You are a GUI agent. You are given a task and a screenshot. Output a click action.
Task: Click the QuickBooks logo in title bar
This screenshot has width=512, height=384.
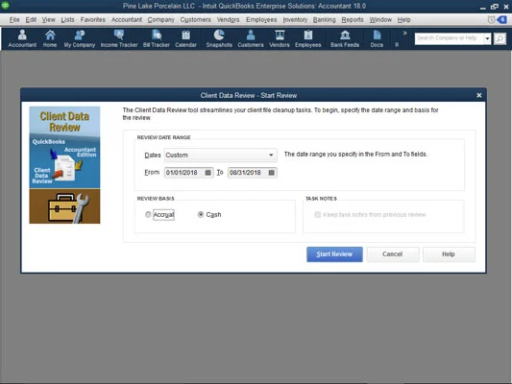coord(5,6)
